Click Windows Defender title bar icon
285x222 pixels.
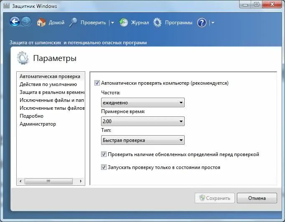pos(6,6)
